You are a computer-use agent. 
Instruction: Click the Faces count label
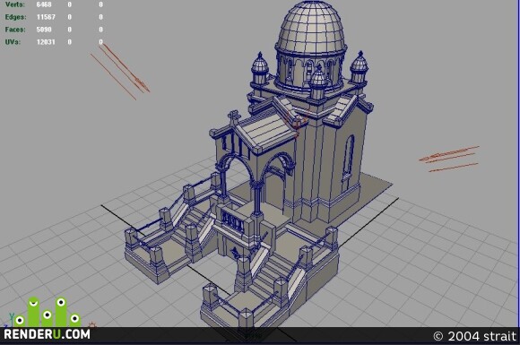tap(15, 30)
